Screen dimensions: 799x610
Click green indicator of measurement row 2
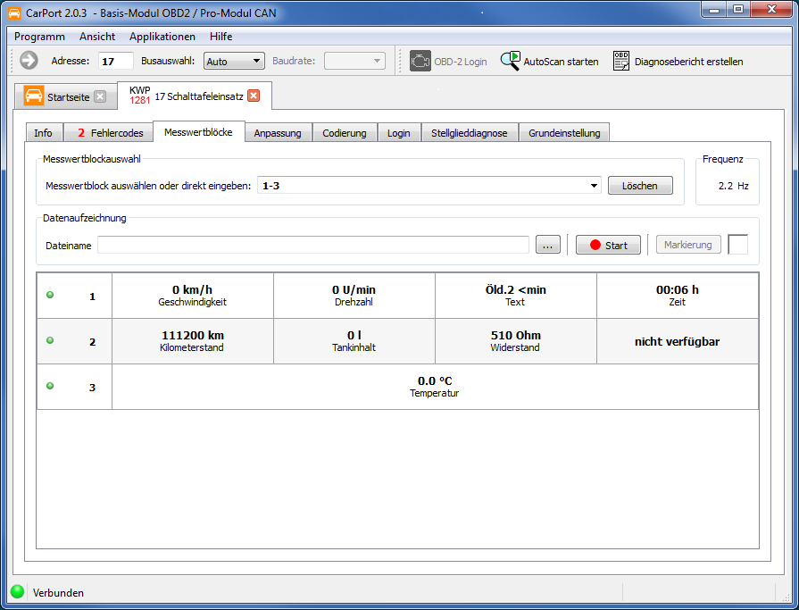[50, 340]
